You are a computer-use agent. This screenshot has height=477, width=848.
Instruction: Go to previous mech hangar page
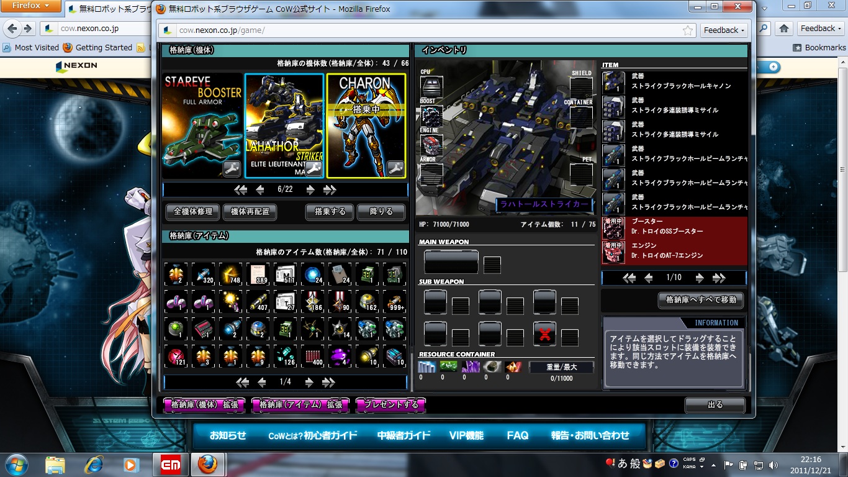pyautogui.click(x=260, y=189)
